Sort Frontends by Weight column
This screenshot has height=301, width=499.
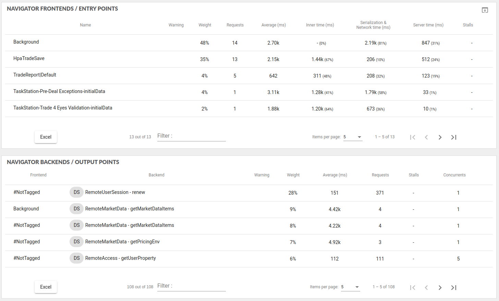click(205, 25)
